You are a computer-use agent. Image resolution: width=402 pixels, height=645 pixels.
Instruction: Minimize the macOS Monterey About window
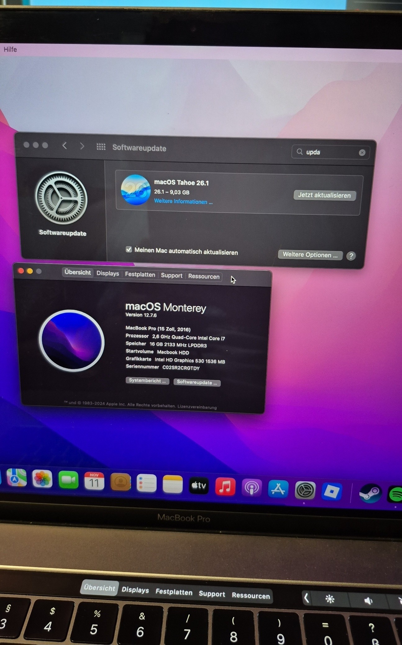tap(30, 271)
